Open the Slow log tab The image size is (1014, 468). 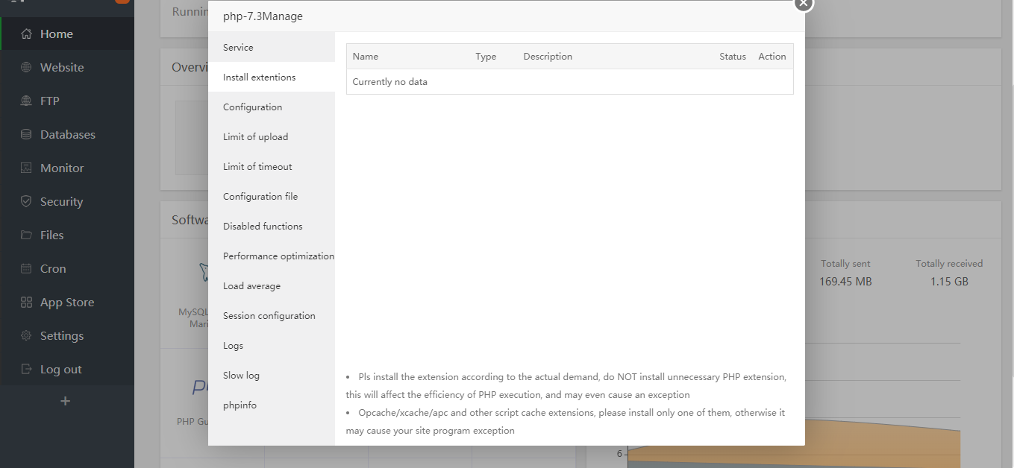272,375
